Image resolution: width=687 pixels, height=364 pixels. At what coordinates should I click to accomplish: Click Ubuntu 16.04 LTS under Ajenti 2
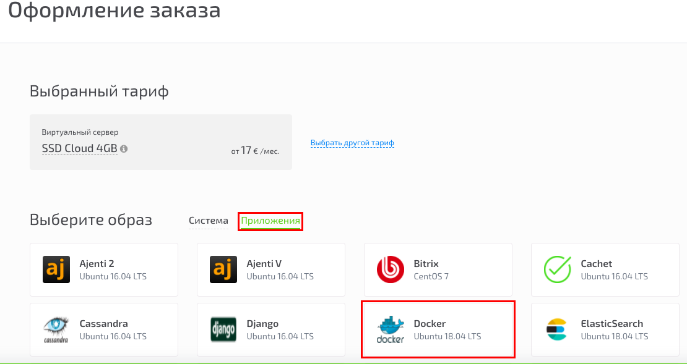coord(113,276)
